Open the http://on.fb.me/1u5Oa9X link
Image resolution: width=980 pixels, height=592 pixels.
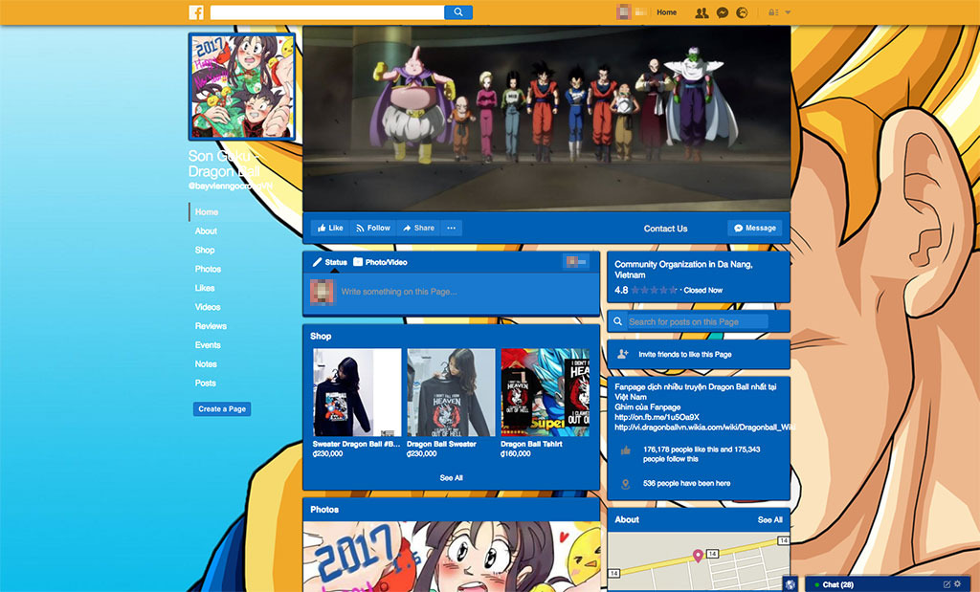657,417
